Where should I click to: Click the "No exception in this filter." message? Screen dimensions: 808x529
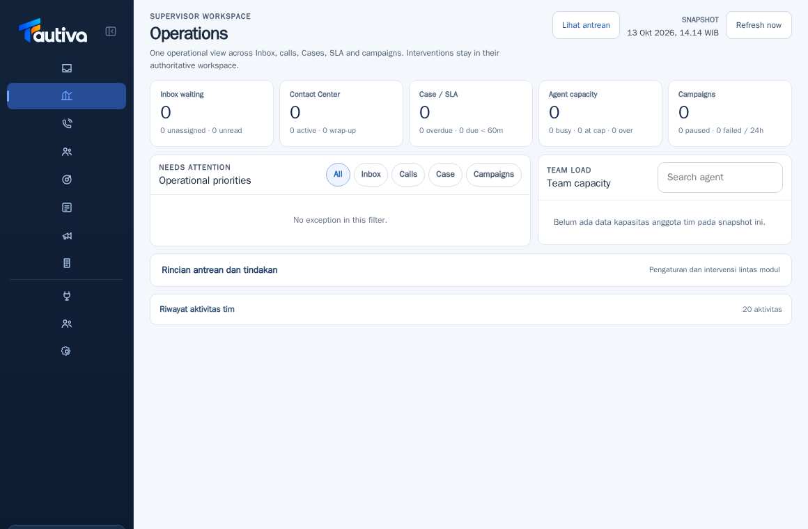pos(340,220)
